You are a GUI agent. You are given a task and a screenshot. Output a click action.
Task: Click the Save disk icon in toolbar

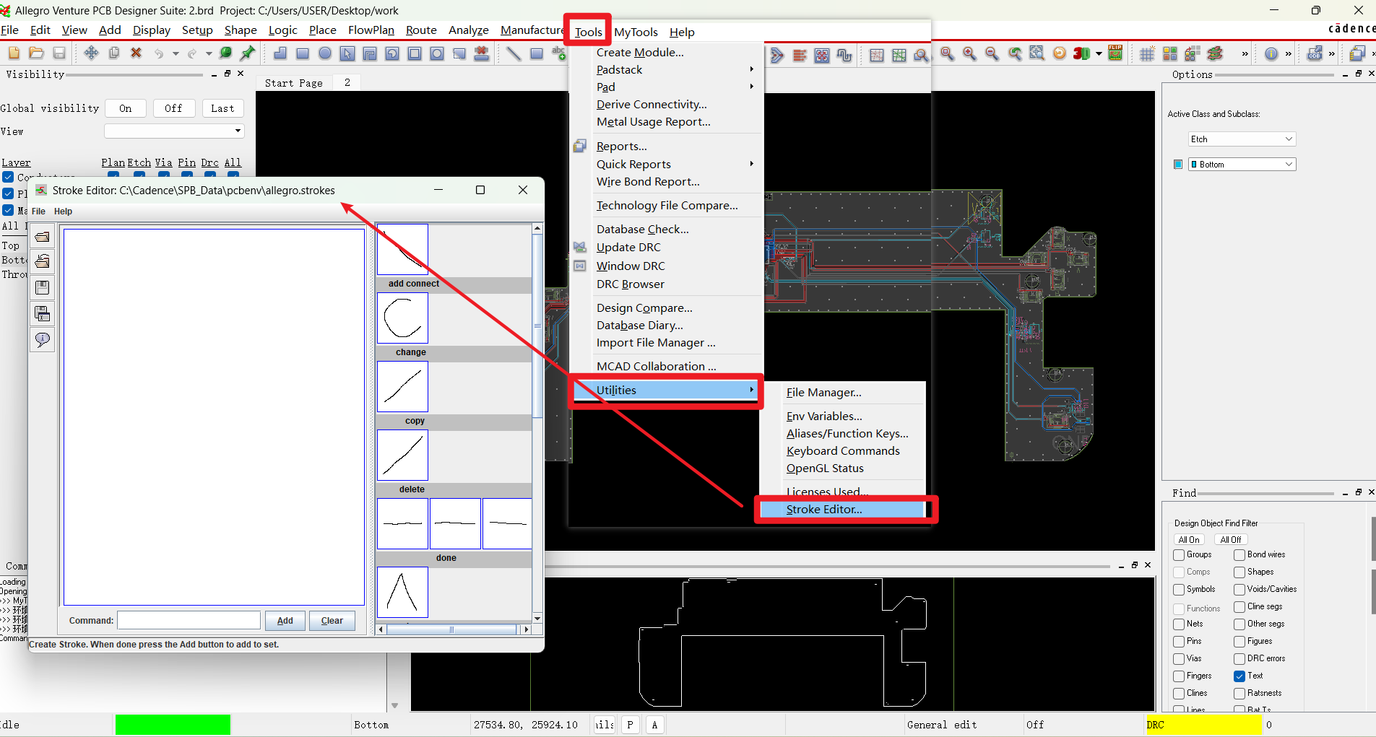[x=59, y=53]
